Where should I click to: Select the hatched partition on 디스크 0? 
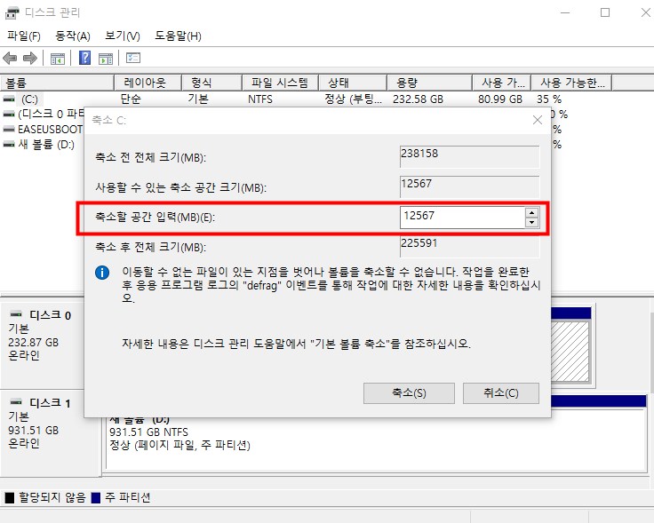point(570,350)
